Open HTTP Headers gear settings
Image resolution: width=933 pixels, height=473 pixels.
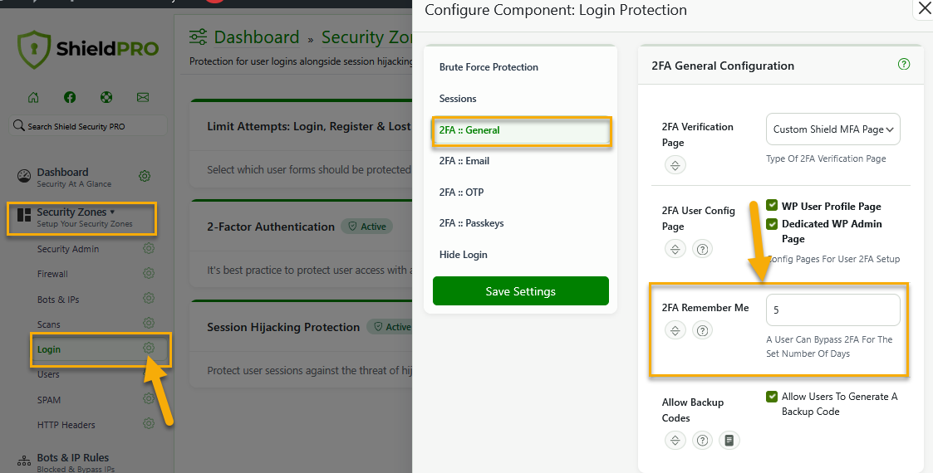(149, 424)
